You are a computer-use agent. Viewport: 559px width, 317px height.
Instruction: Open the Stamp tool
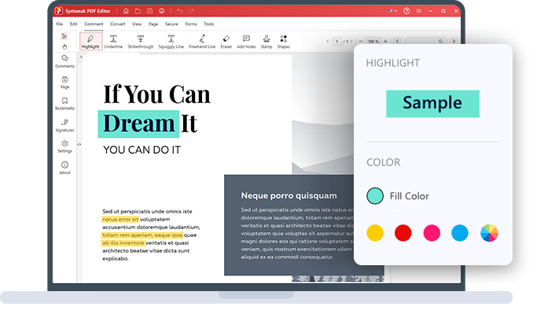tap(266, 42)
